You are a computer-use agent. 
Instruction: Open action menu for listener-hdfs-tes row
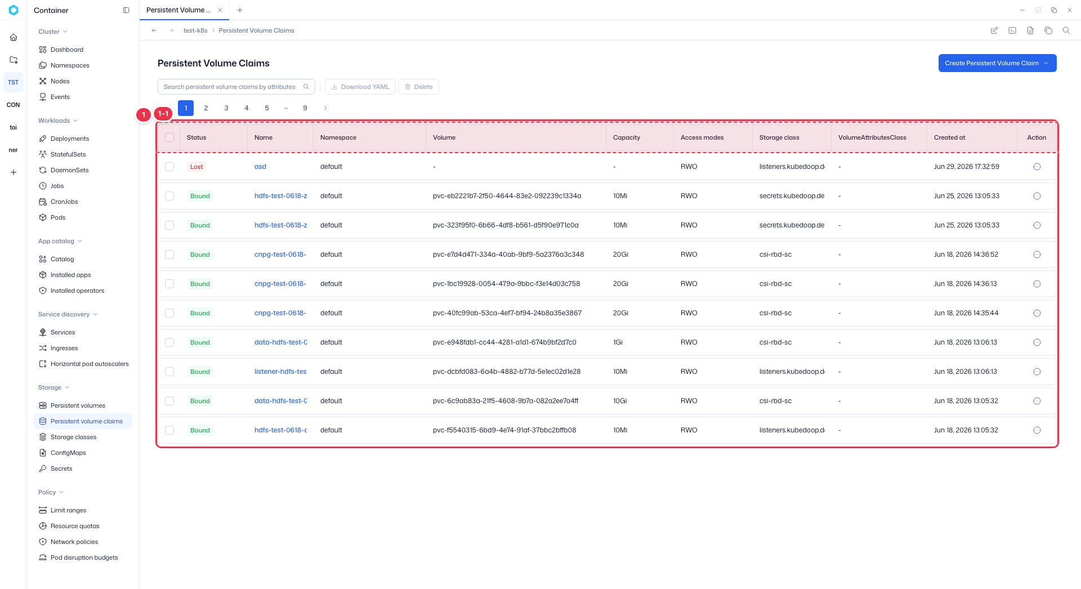pyautogui.click(x=1037, y=372)
